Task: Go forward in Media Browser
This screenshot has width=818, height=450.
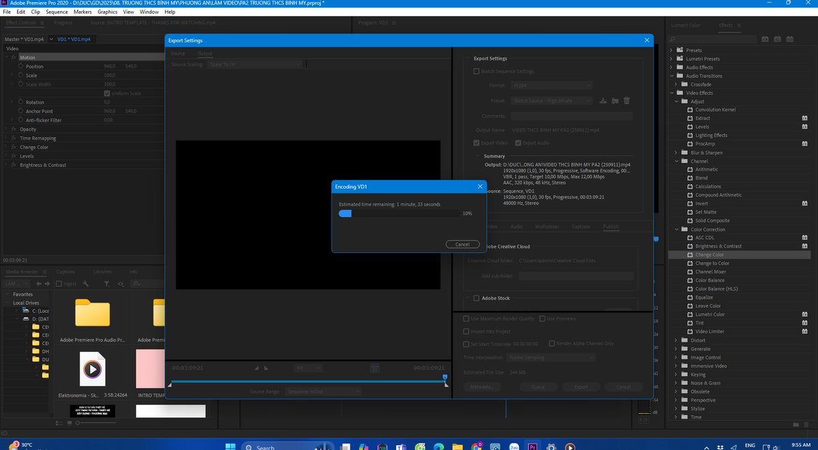Action: click(47, 284)
